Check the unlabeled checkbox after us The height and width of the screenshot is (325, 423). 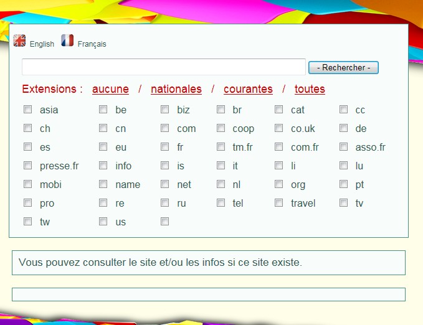tap(165, 222)
